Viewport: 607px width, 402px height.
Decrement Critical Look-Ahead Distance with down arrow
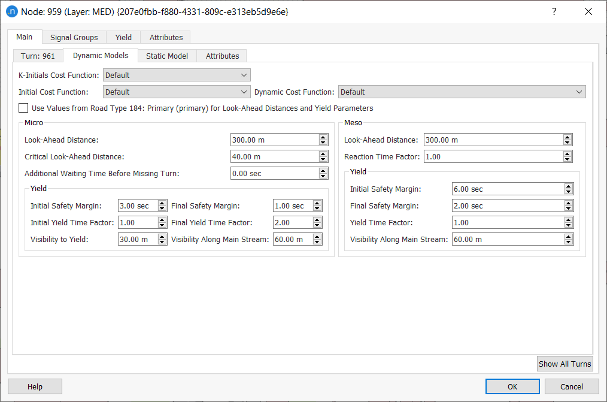[x=323, y=159]
